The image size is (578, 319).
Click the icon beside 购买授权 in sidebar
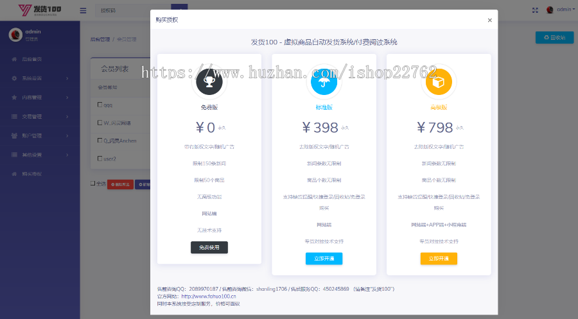tap(14, 174)
